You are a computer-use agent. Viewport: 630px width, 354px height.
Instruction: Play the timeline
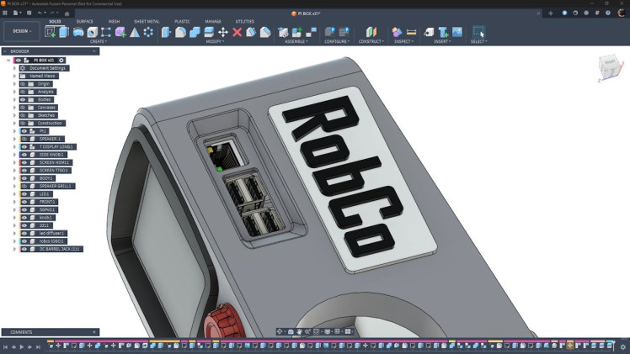click(22, 346)
